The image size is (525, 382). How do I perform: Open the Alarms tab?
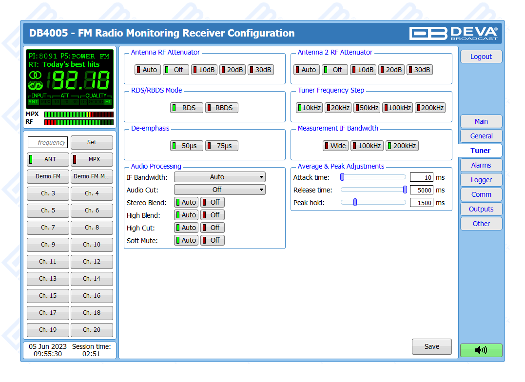pos(481,165)
